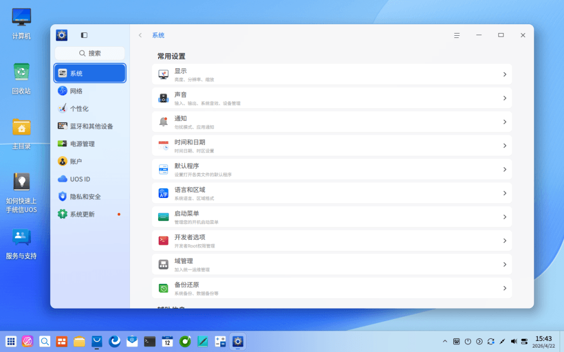Viewport: 564px width, 352px height.
Task: Open 蓝牙和其他设备 settings
Action: [90, 126]
